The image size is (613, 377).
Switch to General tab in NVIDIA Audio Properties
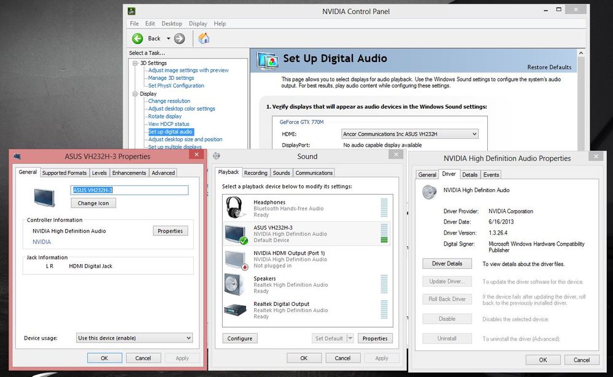point(427,175)
